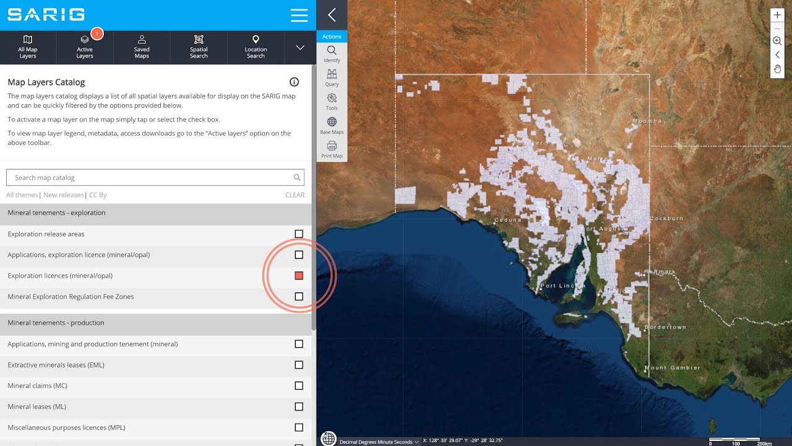Image resolution: width=792 pixels, height=446 pixels.
Task: Uncheck Exploration licences (mineral/opal) layer
Action: click(299, 276)
